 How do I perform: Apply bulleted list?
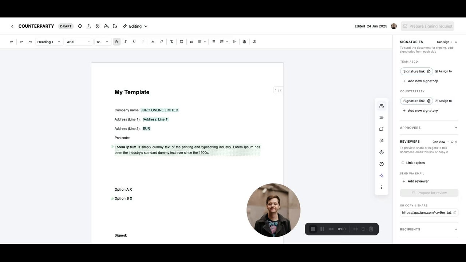click(x=214, y=42)
